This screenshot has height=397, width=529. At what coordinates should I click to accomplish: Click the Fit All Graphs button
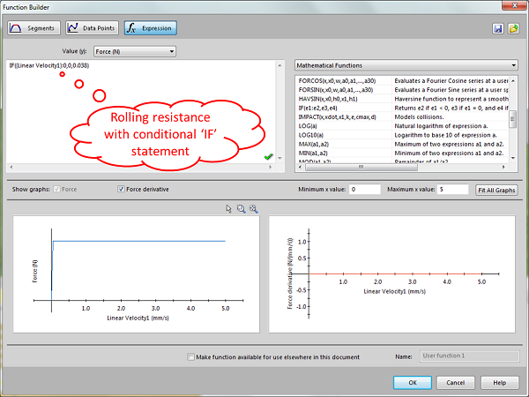tap(496, 190)
